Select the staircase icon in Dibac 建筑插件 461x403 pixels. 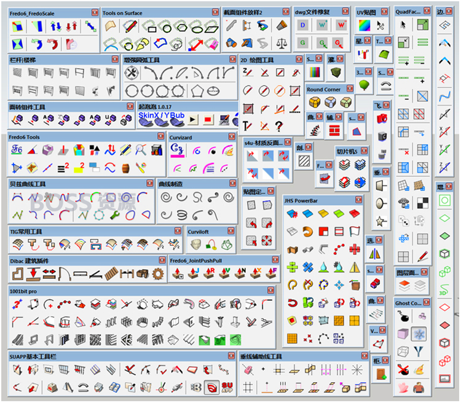point(111,274)
